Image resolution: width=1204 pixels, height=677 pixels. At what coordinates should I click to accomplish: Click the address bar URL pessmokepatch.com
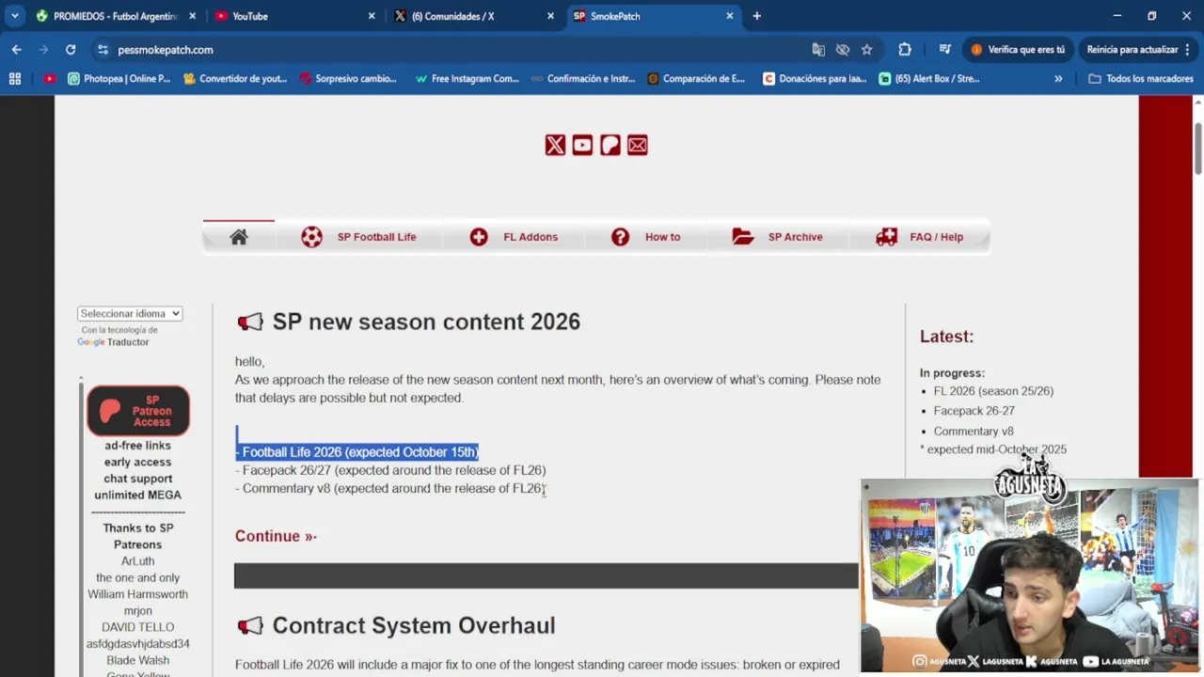(166, 50)
